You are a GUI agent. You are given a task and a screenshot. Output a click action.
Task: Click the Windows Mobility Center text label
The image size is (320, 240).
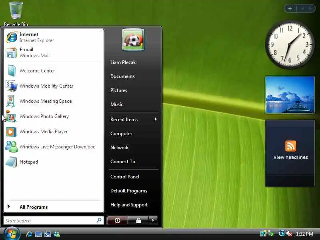46,86
